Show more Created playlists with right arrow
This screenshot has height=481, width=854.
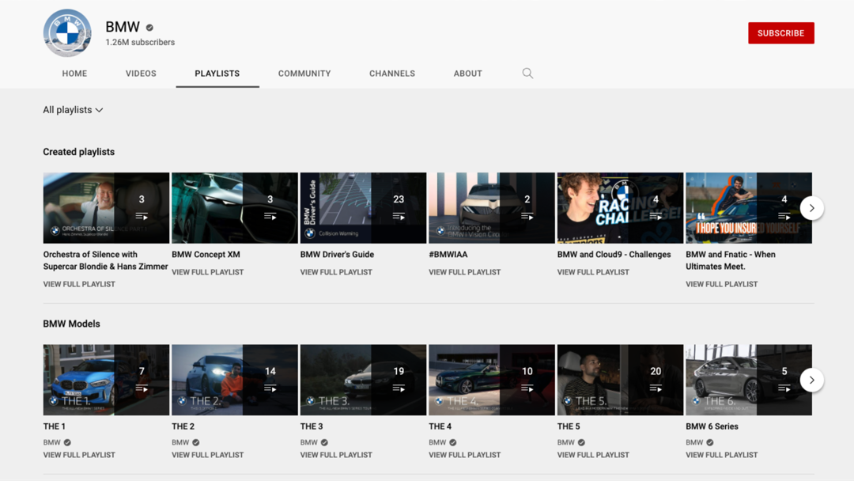pyautogui.click(x=811, y=208)
